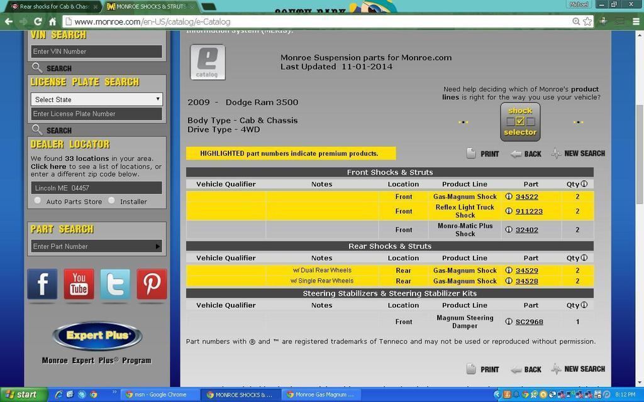Open part number 34528 link
Screen dimensions: 644x402
click(x=526, y=281)
